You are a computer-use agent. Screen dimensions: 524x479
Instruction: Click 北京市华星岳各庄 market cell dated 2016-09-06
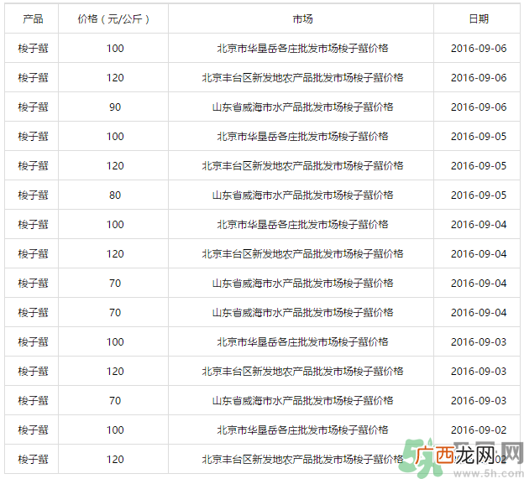pos(302,49)
